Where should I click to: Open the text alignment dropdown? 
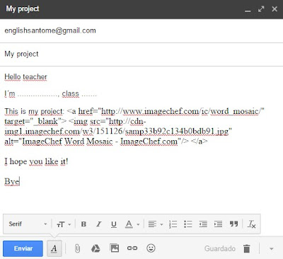point(156,224)
